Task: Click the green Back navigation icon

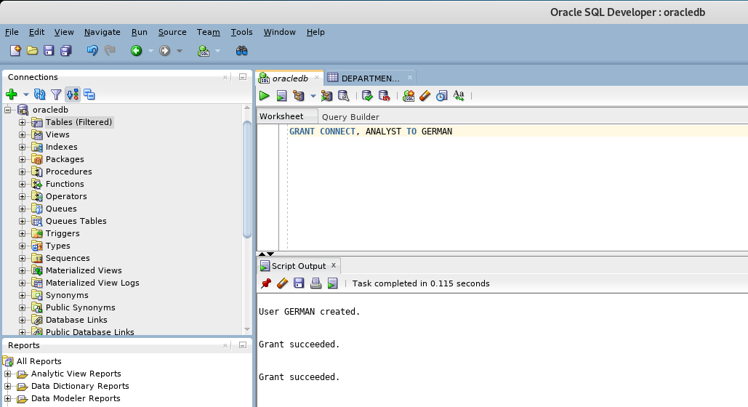Action: (x=137, y=51)
